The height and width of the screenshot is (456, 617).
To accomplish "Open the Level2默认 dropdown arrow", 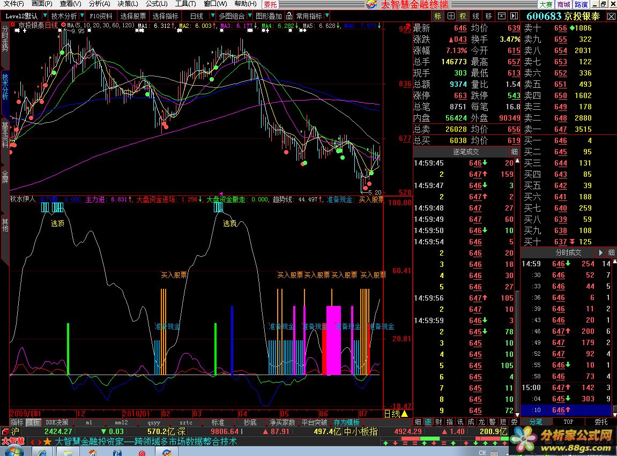I will [44, 16].
